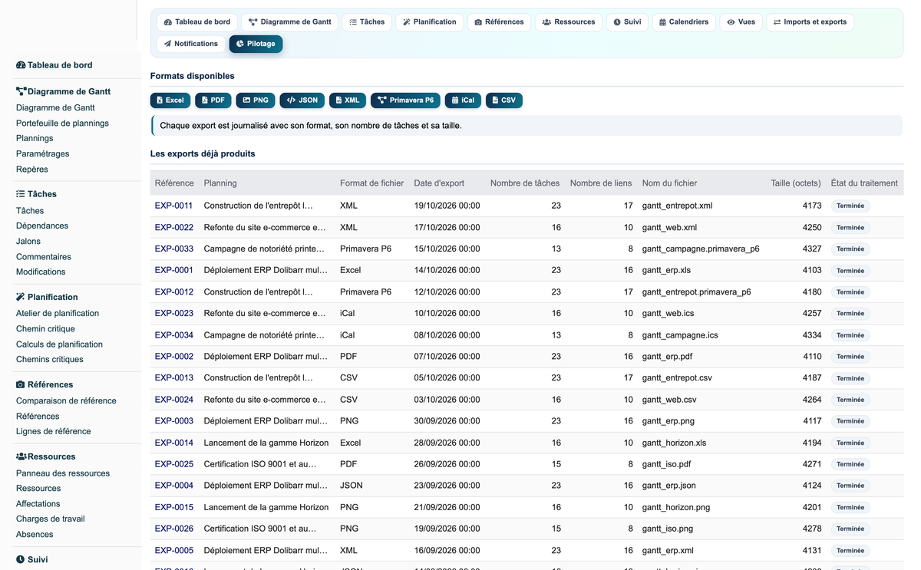
Task: Open export reference EXP-0026
Action: pos(174,529)
